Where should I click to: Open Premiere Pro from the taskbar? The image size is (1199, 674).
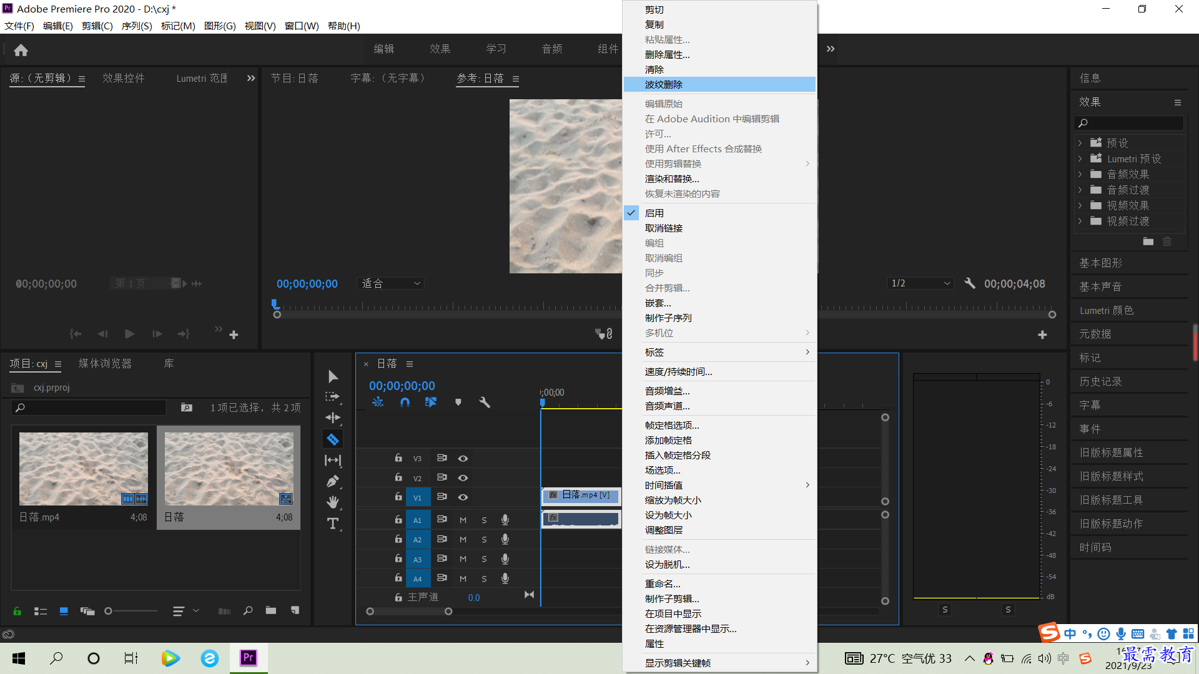[249, 658]
